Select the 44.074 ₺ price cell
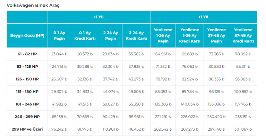Screen dimensions: 266x139 (x=111, y=92)
